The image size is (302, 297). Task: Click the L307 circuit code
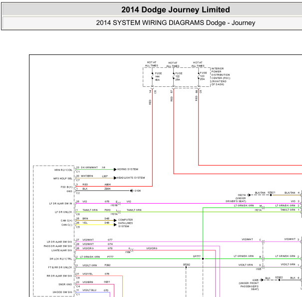(105, 176)
